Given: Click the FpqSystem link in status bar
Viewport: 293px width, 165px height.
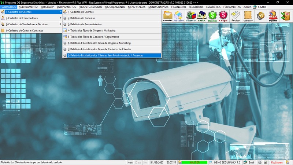Looking at the screenshot, I should point(277,162).
